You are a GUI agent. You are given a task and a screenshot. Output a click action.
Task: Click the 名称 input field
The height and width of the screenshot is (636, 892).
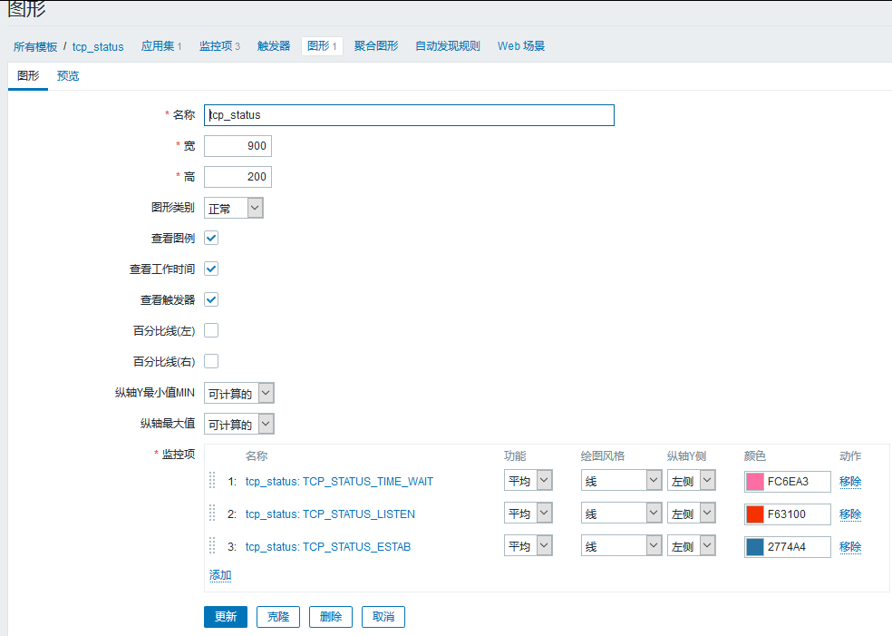coord(409,115)
